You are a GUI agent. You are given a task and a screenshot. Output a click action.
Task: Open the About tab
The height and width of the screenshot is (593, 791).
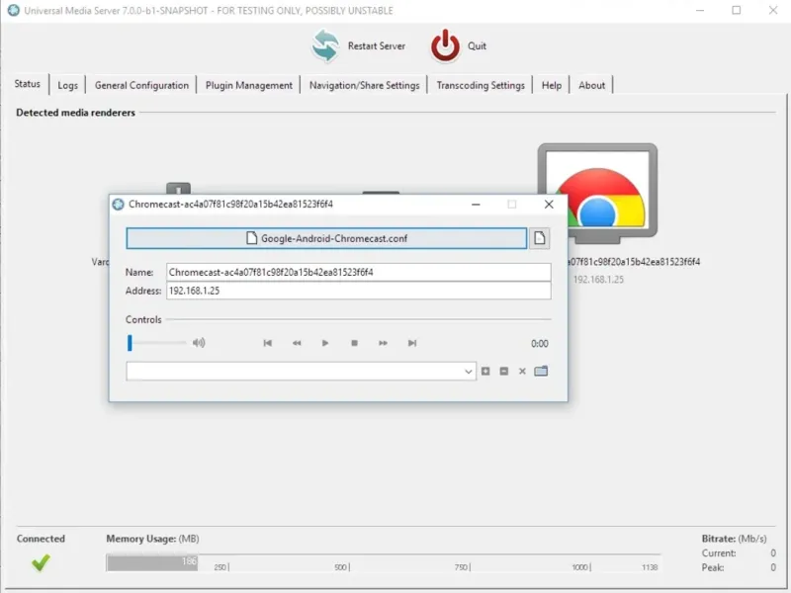(591, 85)
